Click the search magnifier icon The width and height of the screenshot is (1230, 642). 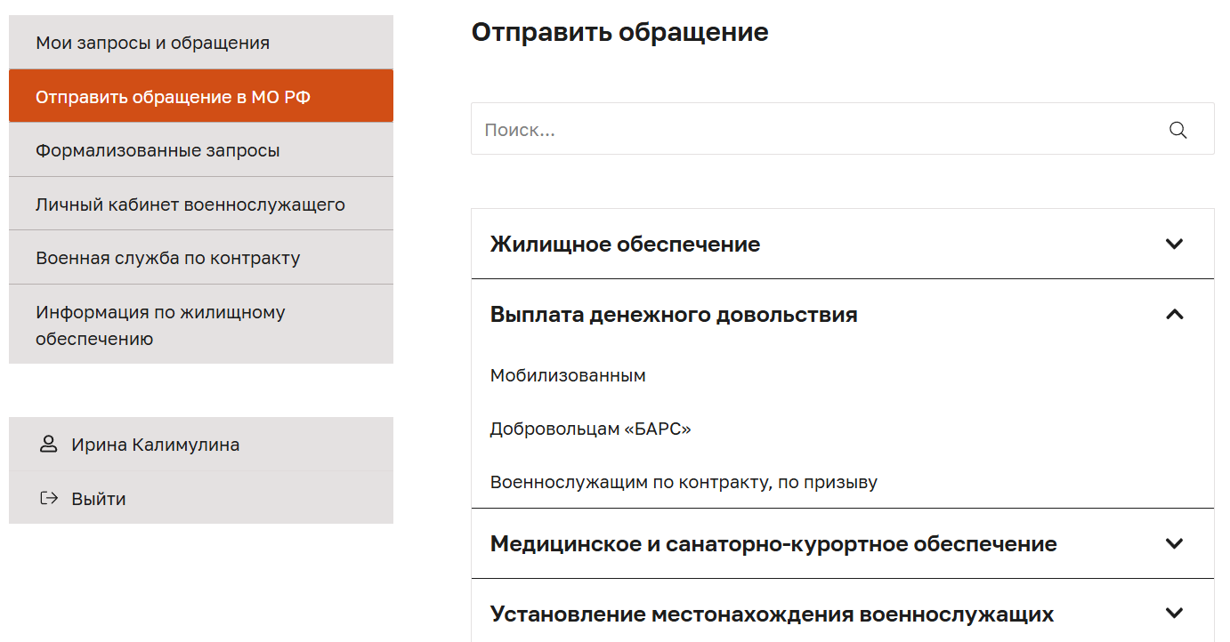coord(1177,130)
